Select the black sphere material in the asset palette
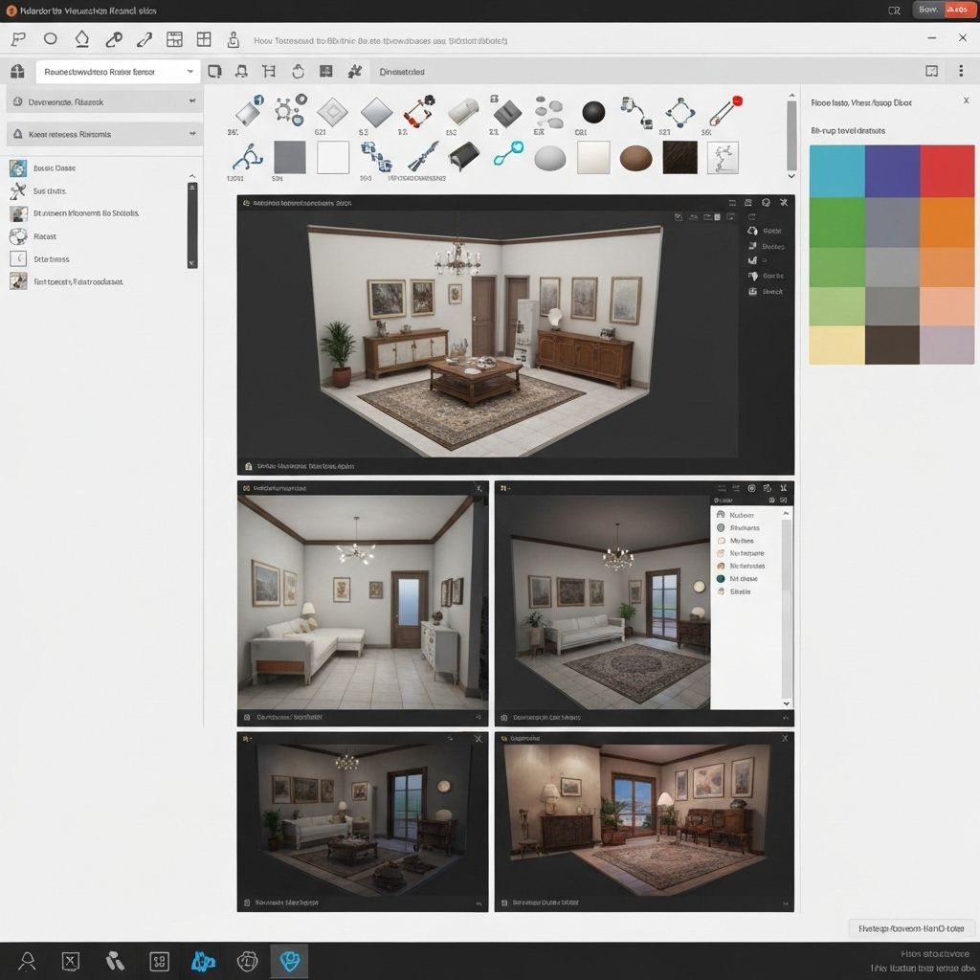 coord(593,112)
